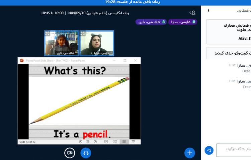Expand the هاشمی، نلین webcam to fullscreen

(x=48, y=34)
